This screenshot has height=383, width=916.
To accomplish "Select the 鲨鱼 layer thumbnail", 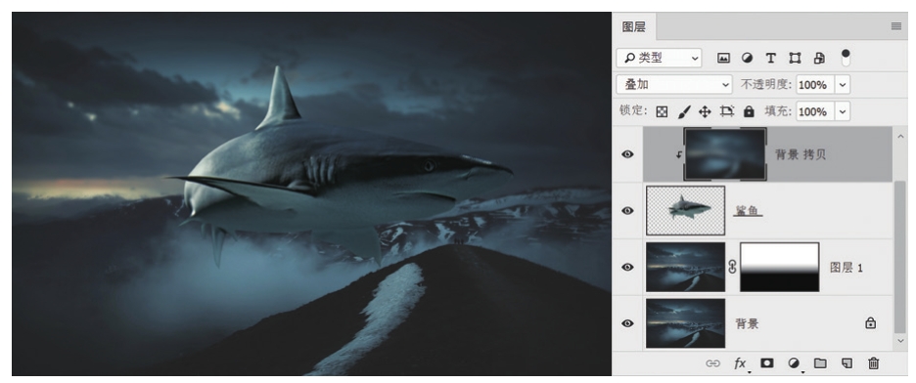I will click(685, 210).
